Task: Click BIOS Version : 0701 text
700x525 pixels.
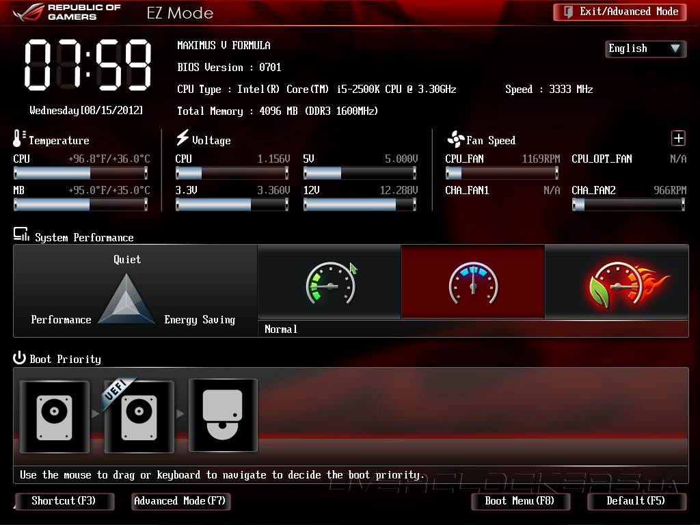Action: click(x=229, y=68)
